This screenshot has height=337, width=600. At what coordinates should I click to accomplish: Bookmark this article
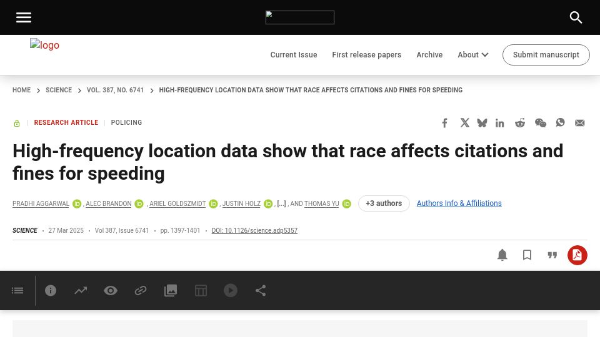tap(527, 255)
